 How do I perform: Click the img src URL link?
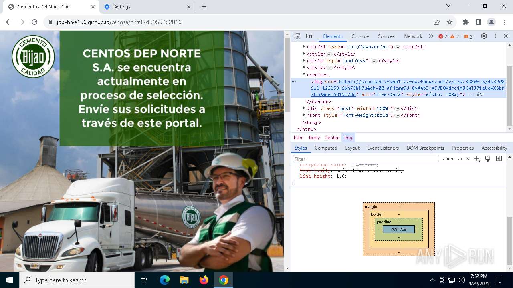408,88
